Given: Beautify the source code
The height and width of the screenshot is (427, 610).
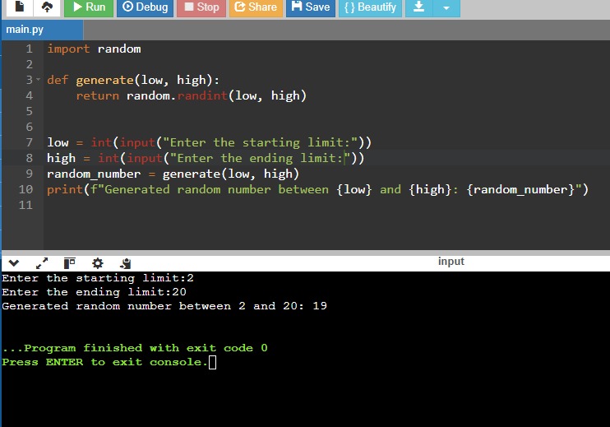Looking at the screenshot, I should (x=370, y=7).
